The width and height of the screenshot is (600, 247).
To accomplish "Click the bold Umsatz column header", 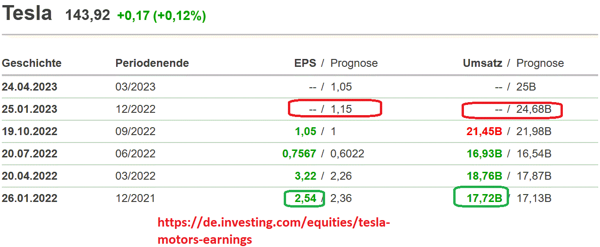I will 483,63.
